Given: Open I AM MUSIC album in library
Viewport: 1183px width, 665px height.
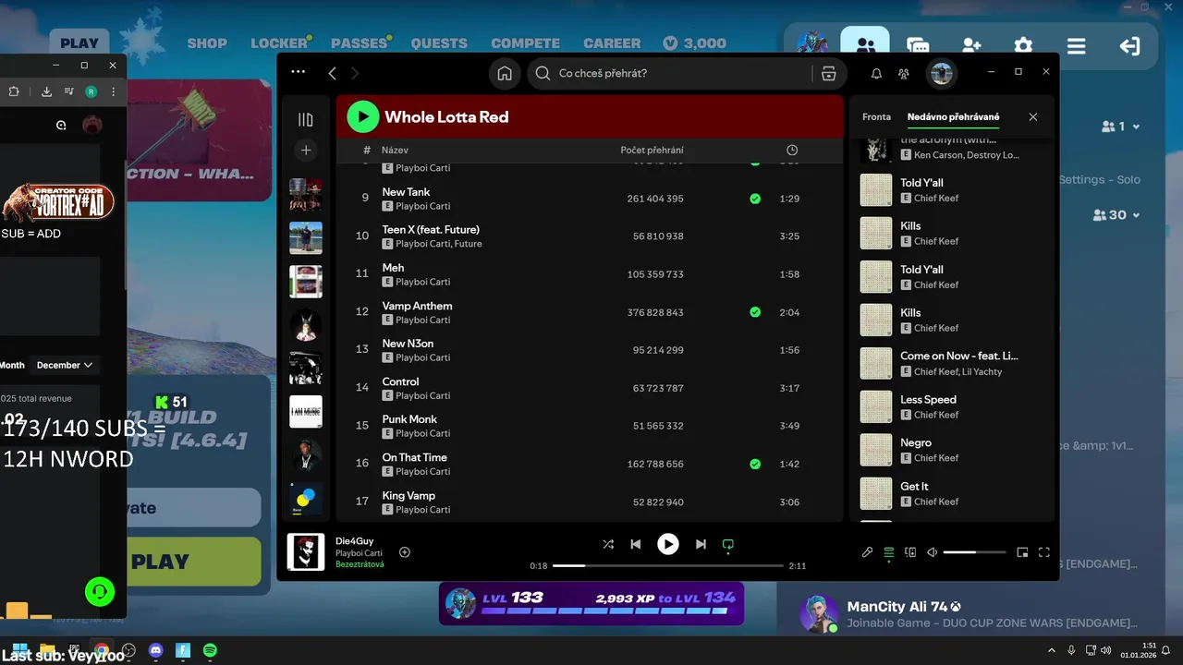Looking at the screenshot, I should tap(306, 412).
